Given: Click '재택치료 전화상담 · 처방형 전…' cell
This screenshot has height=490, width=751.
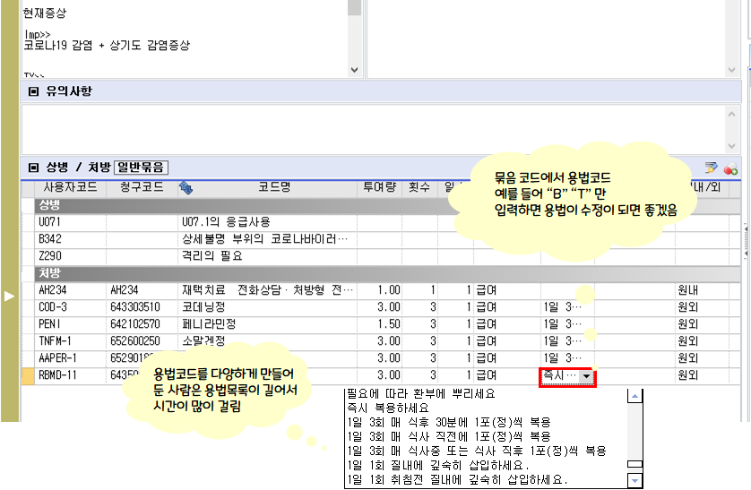Looking at the screenshot, I should point(268,290).
